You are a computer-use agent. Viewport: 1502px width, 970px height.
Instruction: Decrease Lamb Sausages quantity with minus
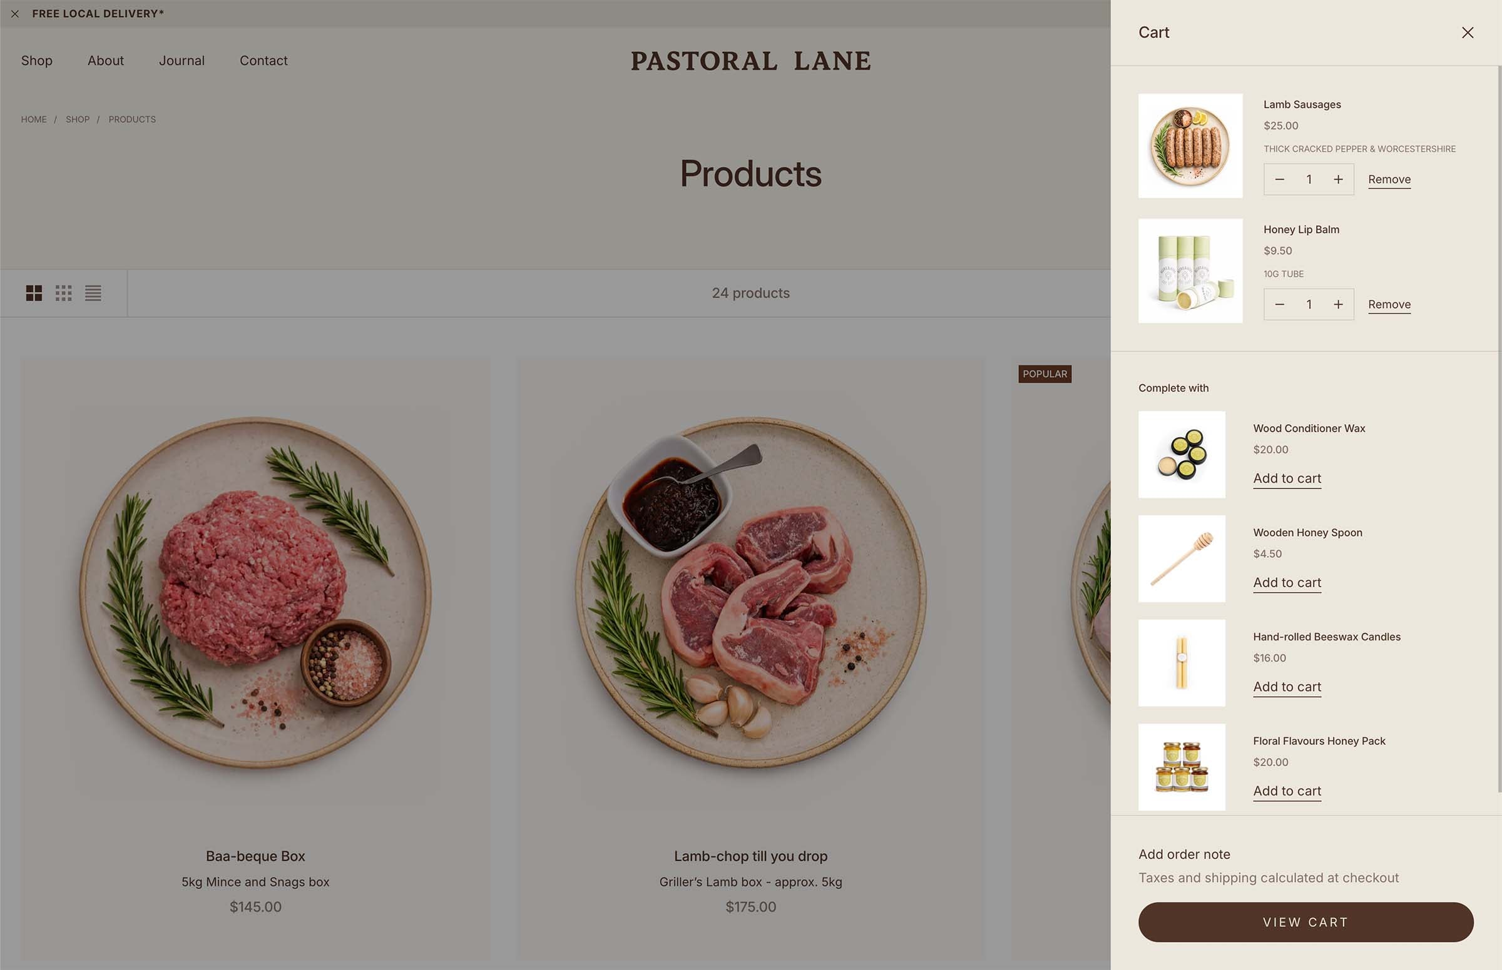(x=1279, y=179)
